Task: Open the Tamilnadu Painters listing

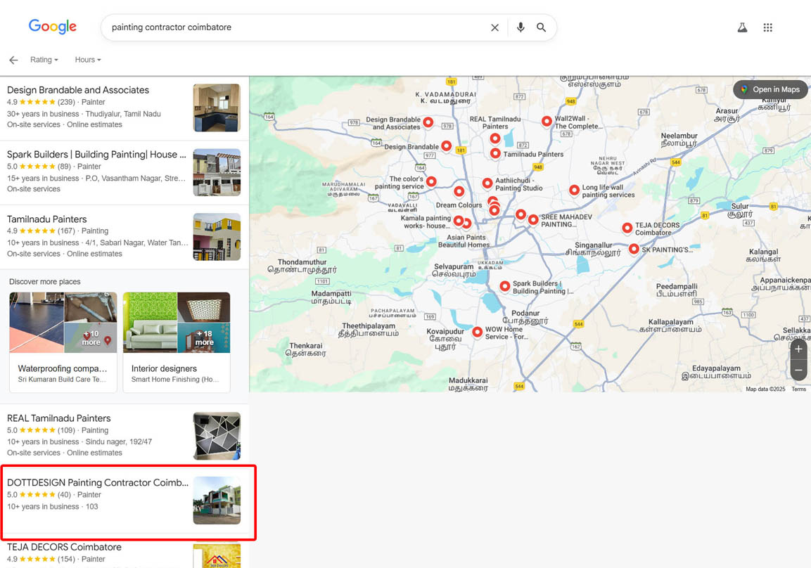Action: pos(47,219)
